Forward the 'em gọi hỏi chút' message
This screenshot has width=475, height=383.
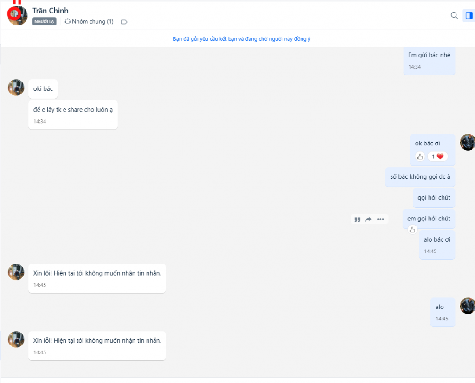click(x=368, y=219)
